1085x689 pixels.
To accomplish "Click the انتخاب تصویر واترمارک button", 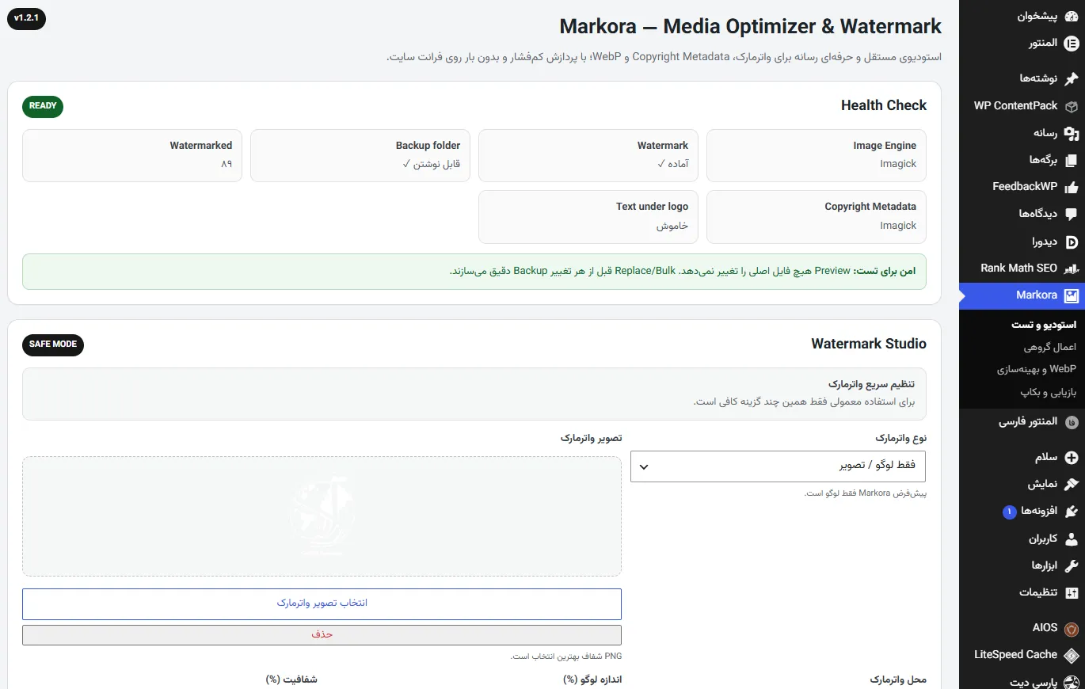I will tap(322, 603).
